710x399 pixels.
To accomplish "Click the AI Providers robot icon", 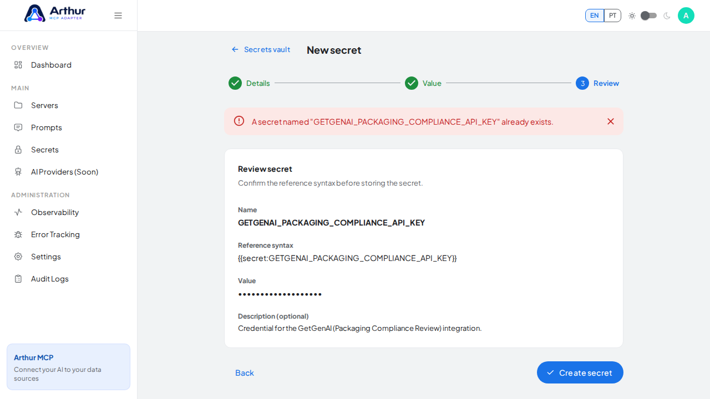I will click(x=18, y=172).
